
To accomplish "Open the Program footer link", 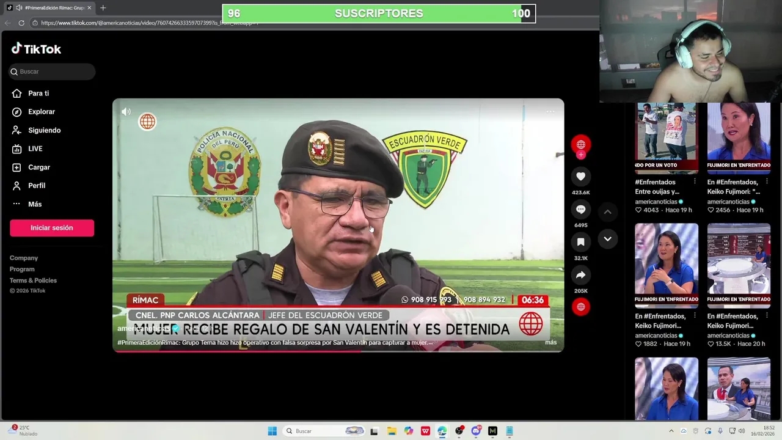I will pyautogui.click(x=22, y=269).
